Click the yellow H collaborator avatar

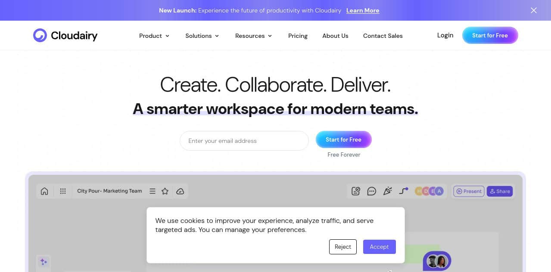click(419, 191)
